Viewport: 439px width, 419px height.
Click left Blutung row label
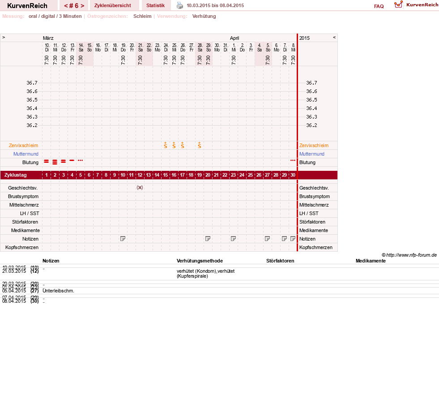tap(30, 162)
